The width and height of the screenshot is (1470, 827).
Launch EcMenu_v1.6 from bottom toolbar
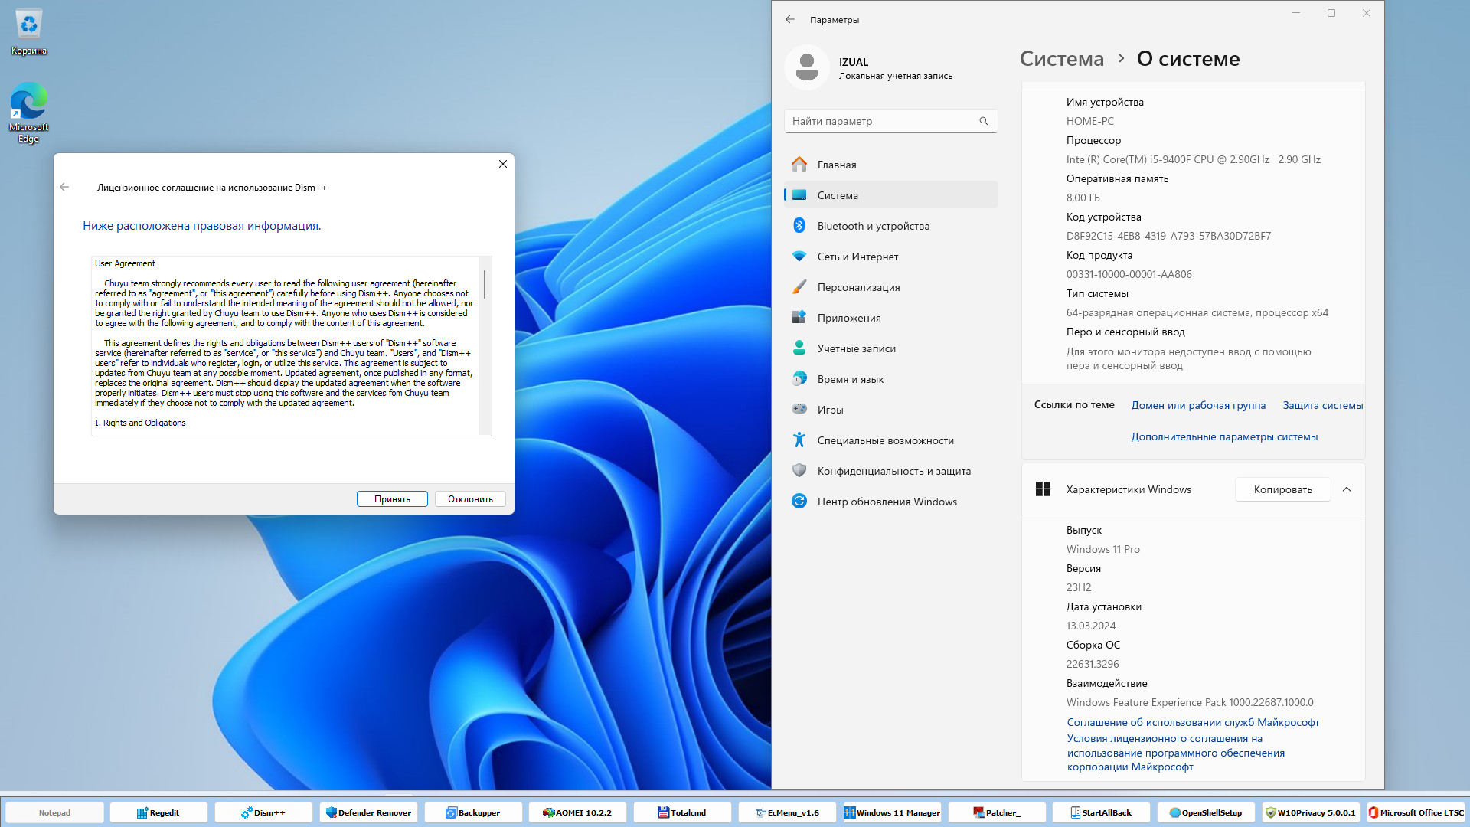point(787,812)
